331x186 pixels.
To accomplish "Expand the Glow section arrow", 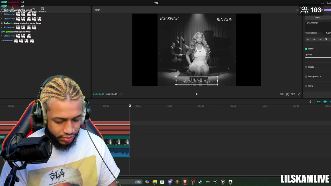I will tap(314, 86).
